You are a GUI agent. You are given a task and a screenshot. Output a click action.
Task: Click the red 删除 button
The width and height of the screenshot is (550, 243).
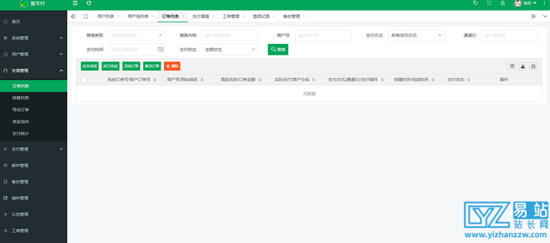coord(172,66)
